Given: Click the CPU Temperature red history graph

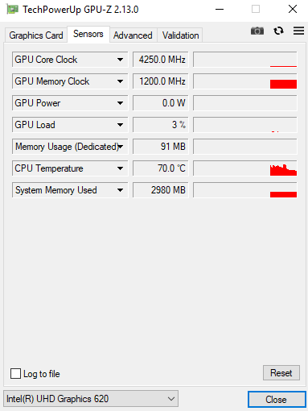Looking at the screenshot, I should (245, 168).
